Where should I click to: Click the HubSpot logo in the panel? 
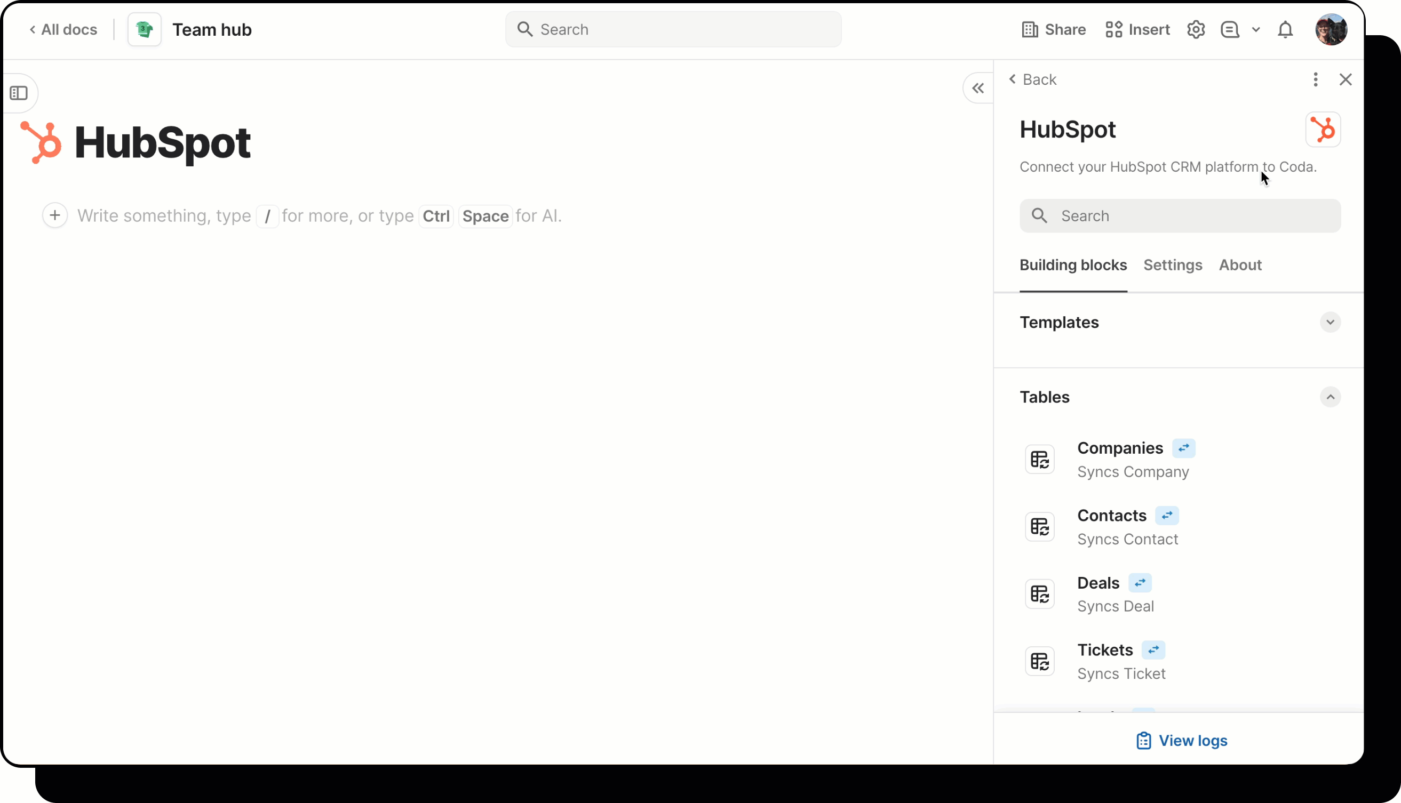click(1324, 129)
